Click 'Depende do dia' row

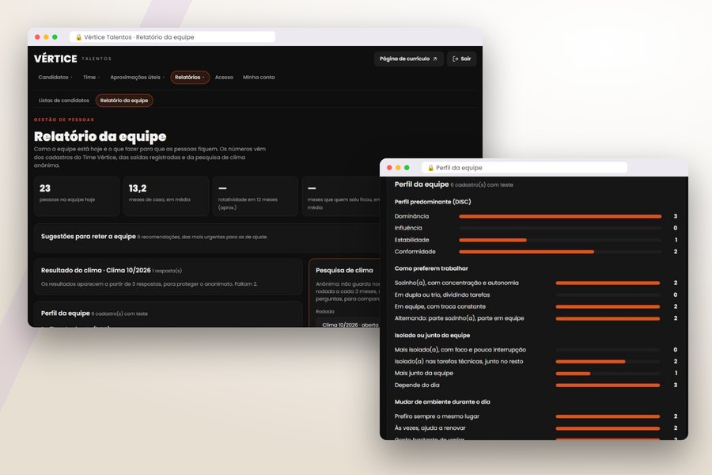[x=536, y=385]
